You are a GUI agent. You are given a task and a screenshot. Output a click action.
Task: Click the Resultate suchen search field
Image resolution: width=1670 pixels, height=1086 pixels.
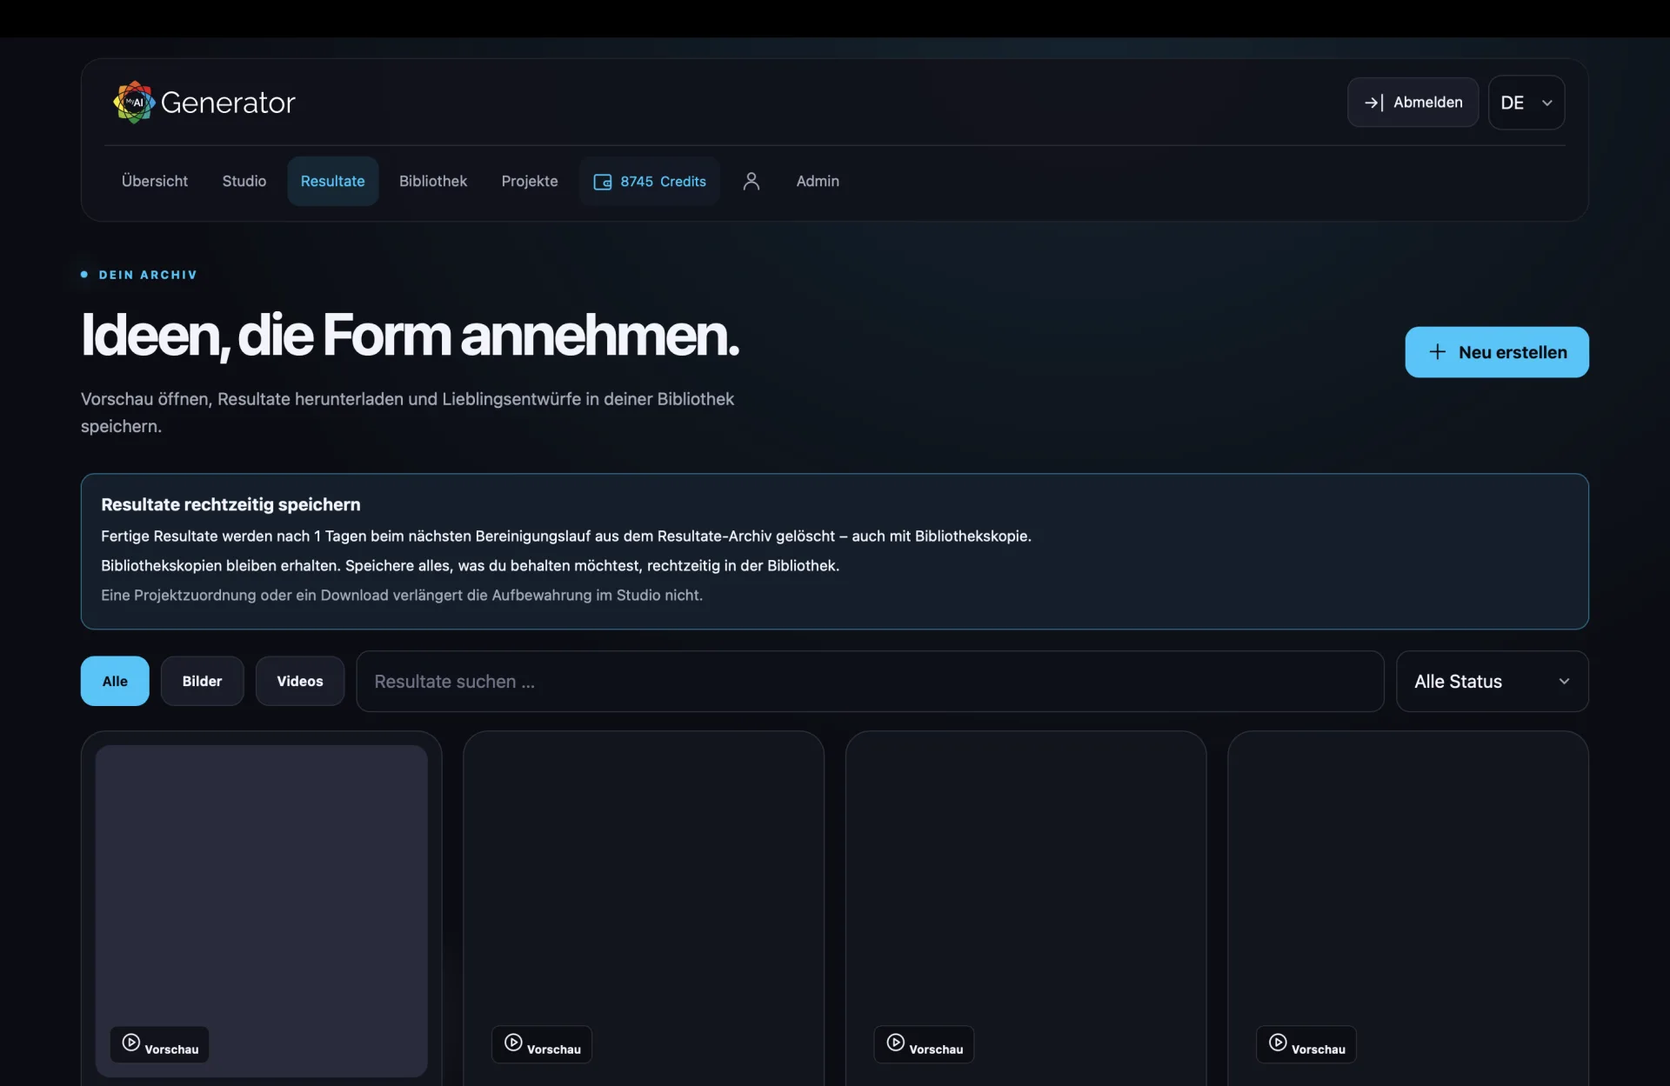(870, 682)
